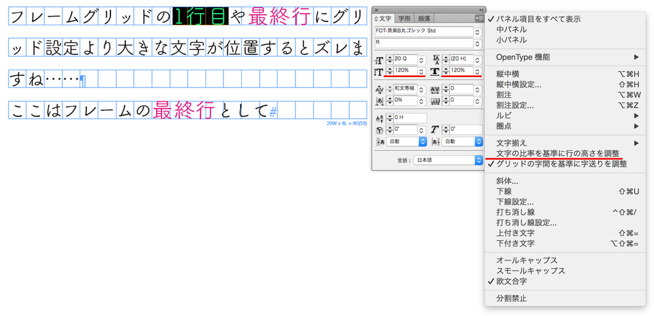Click the character rotation icon
654x316 pixels.
[x=379, y=129]
